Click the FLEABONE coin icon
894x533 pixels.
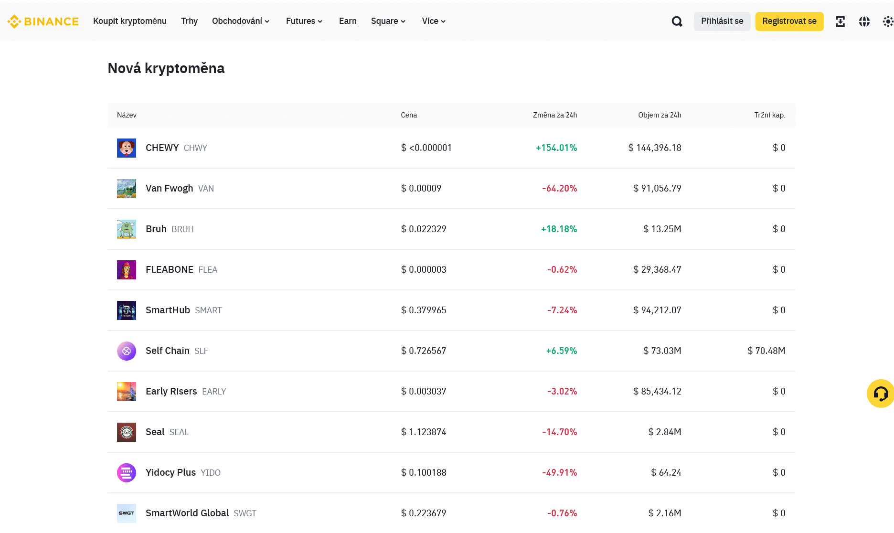[127, 270]
